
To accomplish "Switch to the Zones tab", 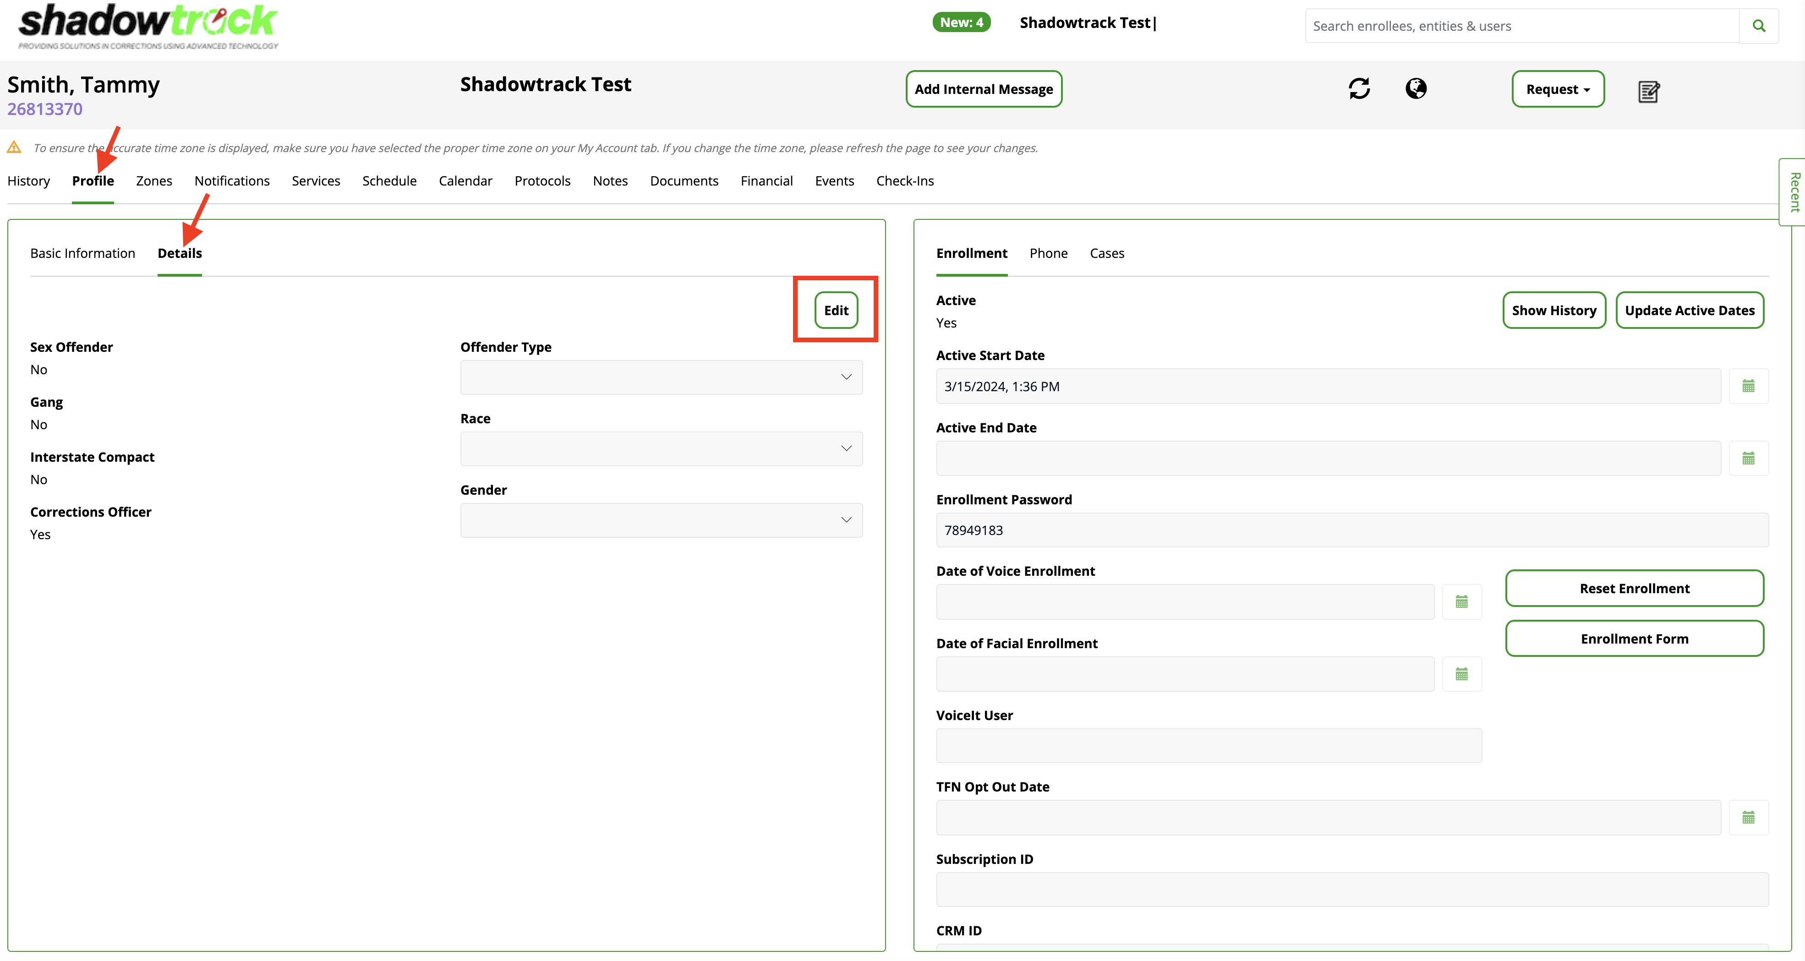I will coord(153,181).
